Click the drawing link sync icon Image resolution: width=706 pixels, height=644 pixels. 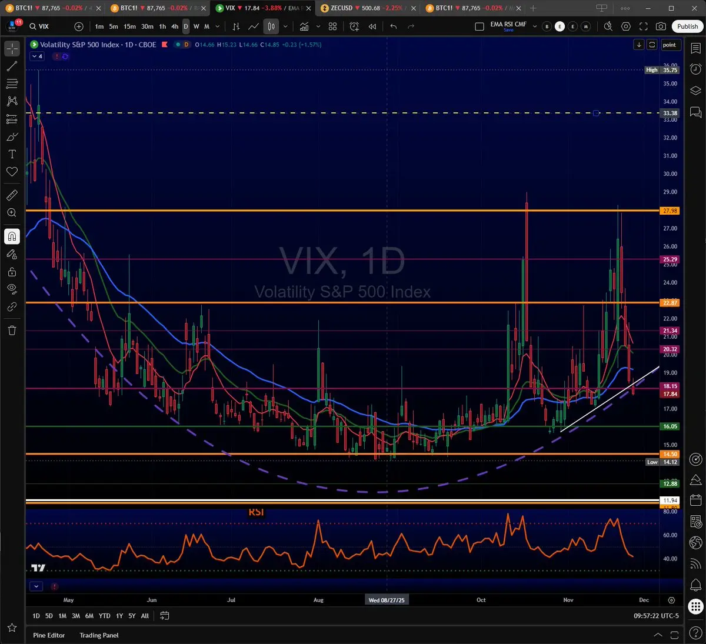[12, 307]
